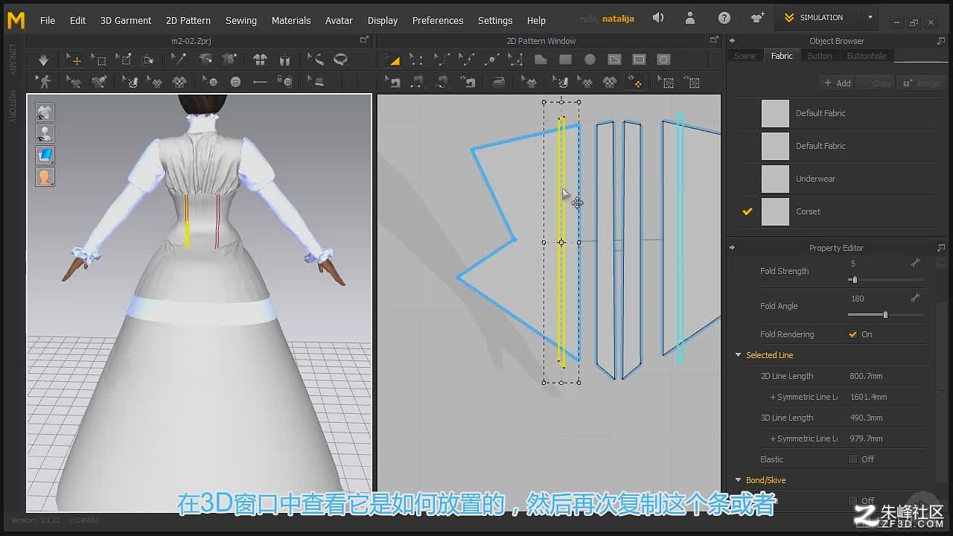Select the Tape measure icon in 3D toolbar
The width and height of the screenshot is (953, 536).
(341, 60)
